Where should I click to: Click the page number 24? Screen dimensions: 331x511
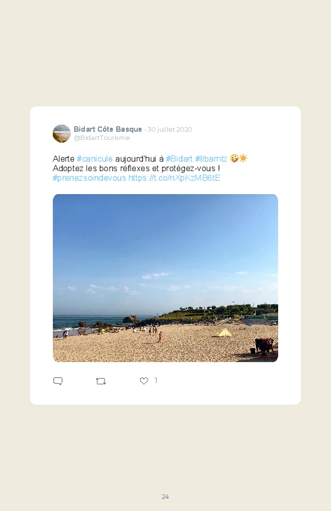pyautogui.click(x=165, y=496)
